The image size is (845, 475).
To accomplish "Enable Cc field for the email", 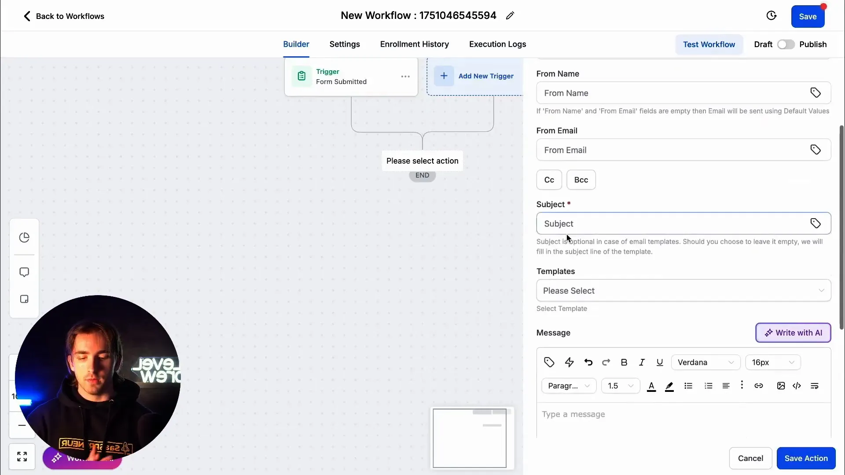I will pyautogui.click(x=549, y=179).
